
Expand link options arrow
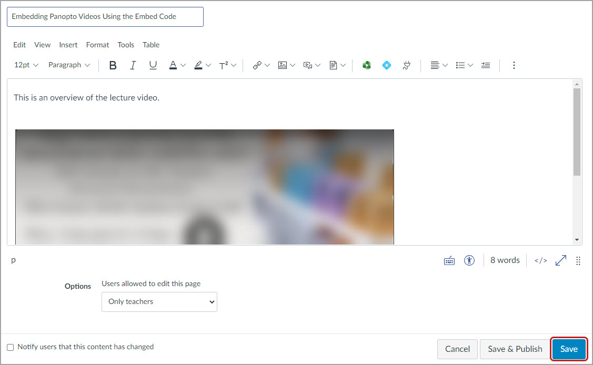coord(267,65)
